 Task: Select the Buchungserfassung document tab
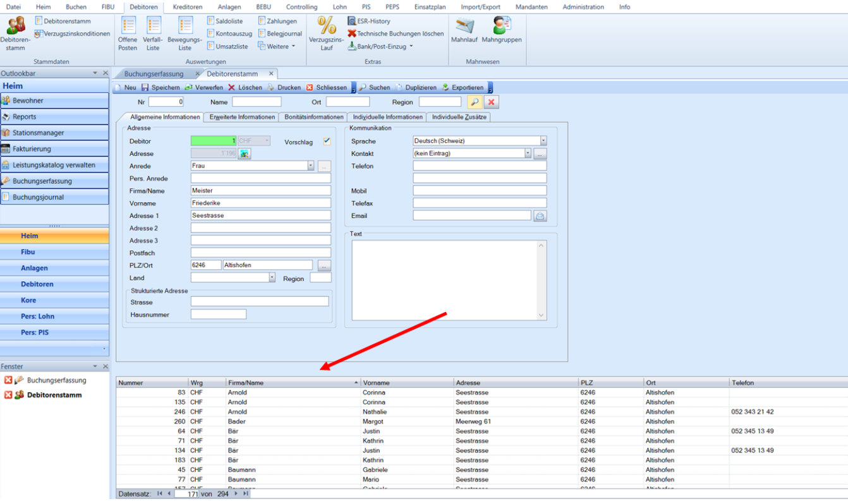(154, 74)
